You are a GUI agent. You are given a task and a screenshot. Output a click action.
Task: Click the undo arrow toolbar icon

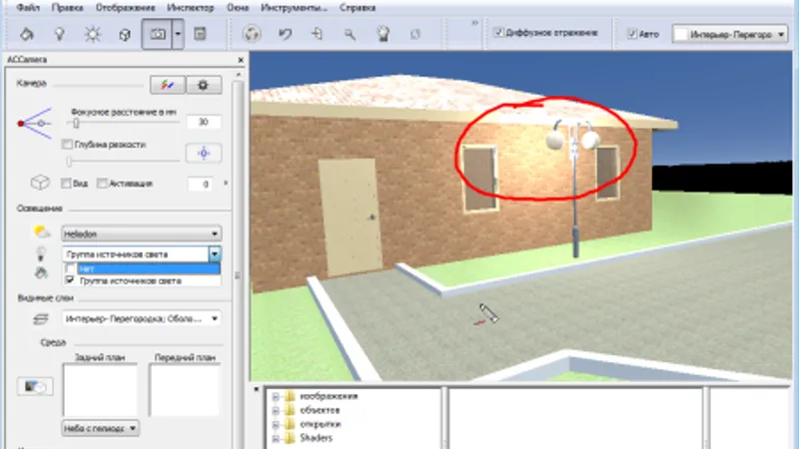tap(285, 34)
